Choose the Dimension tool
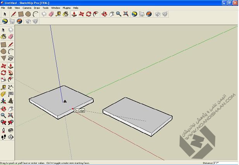Screen dimensions: 239x165 11,87
